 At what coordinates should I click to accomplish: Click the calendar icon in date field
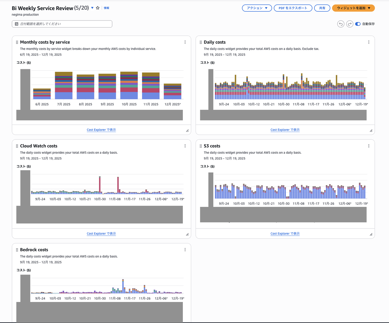point(17,24)
